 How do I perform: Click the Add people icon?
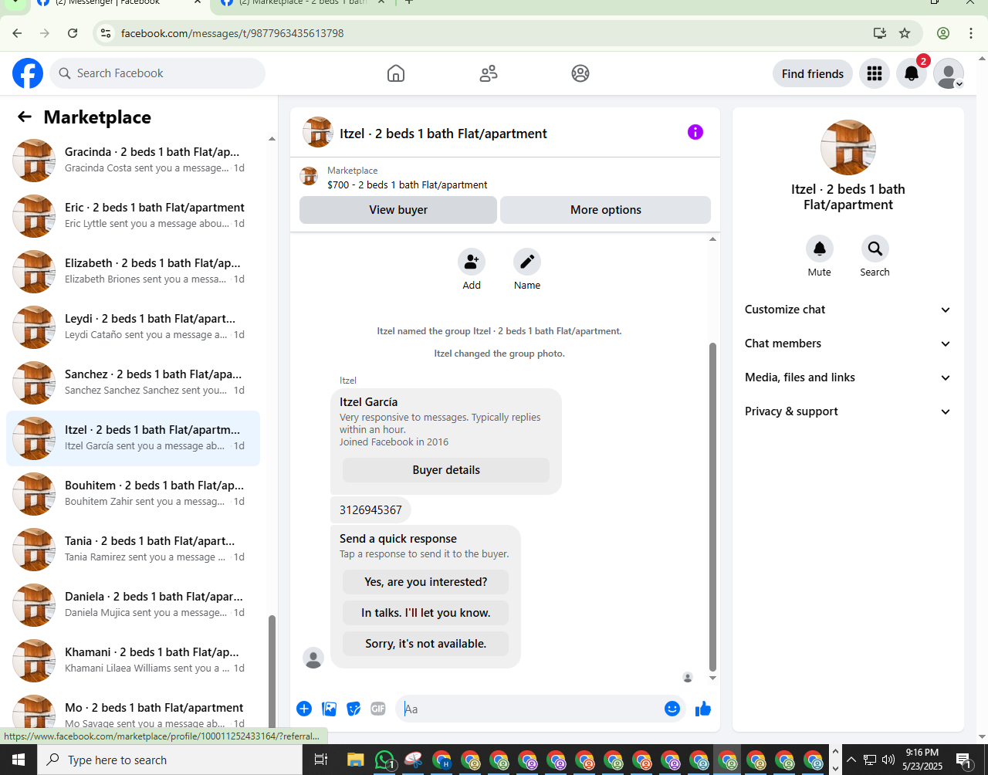(x=472, y=262)
